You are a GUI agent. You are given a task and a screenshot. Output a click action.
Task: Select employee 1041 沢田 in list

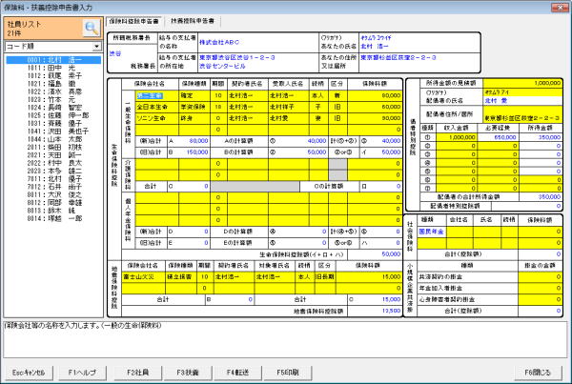coord(53,131)
